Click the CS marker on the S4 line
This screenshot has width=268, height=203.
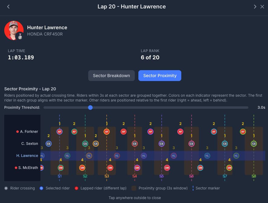click(x=135, y=144)
